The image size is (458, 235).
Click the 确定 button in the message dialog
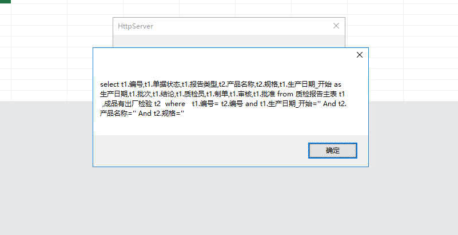pyautogui.click(x=332, y=151)
